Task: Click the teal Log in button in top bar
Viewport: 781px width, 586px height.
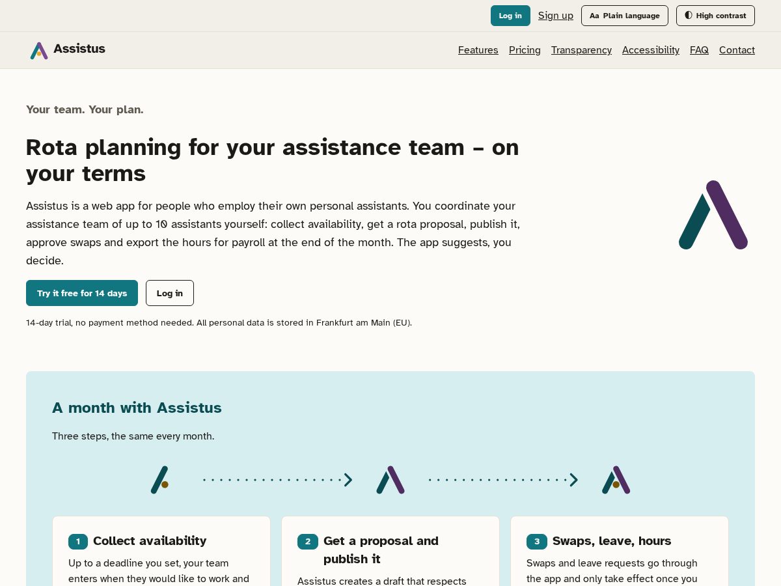Action: point(510,16)
